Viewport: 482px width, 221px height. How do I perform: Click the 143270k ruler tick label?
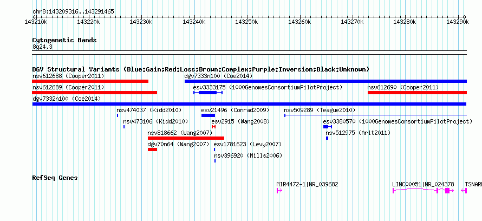[x=352, y=22]
